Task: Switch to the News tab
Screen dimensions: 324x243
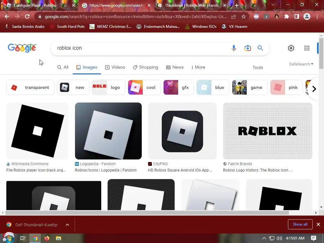Action: point(175,67)
